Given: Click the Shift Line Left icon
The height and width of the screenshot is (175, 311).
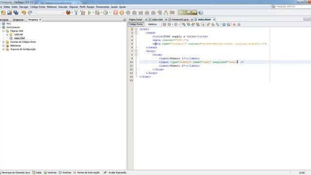Looking at the screenshot, I should [x=224, y=24].
